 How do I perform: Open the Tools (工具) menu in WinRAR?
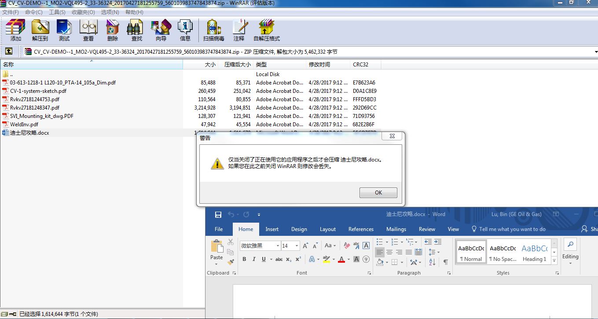click(57, 12)
